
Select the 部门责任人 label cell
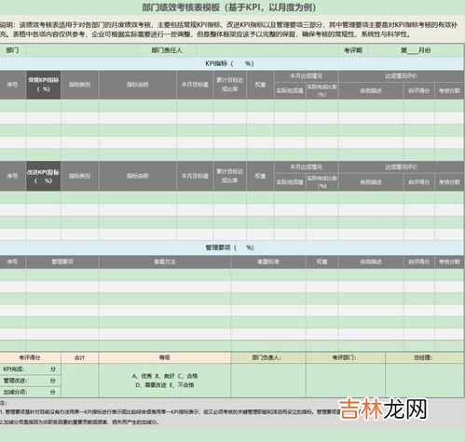click(x=167, y=50)
